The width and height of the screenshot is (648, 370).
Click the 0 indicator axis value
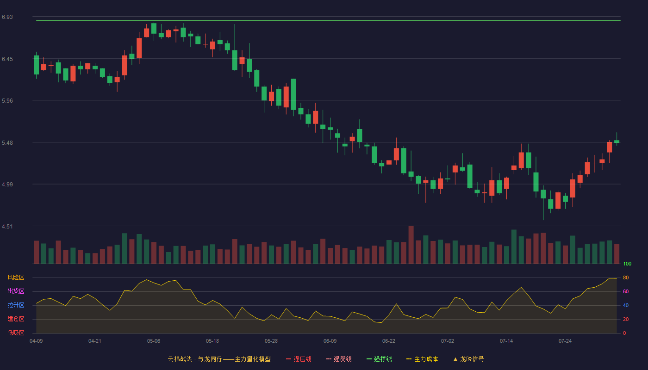point(624,333)
